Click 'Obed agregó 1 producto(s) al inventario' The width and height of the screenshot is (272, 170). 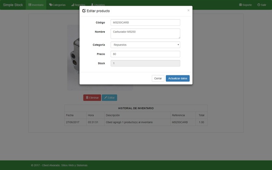tap(129, 122)
